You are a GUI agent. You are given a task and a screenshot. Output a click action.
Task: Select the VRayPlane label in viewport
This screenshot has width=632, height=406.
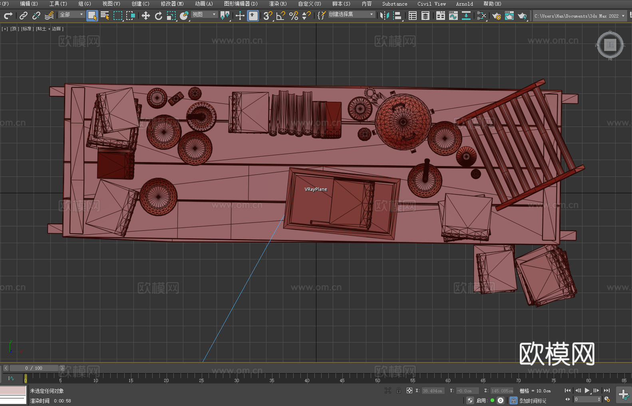[316, 189]
